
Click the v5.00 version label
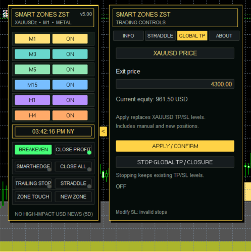click(x=86, y=14)
